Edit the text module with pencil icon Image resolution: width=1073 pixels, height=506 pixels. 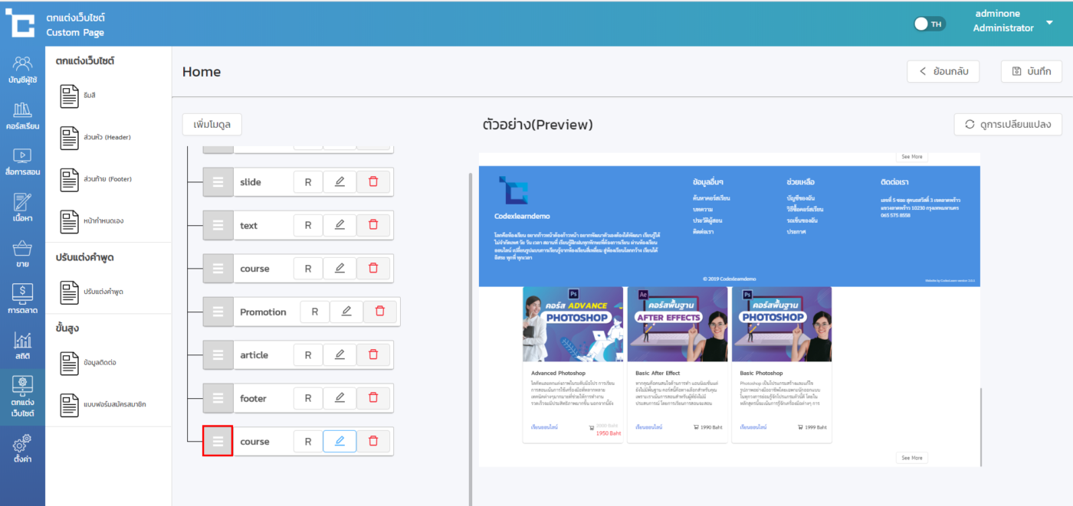(340, 225)
